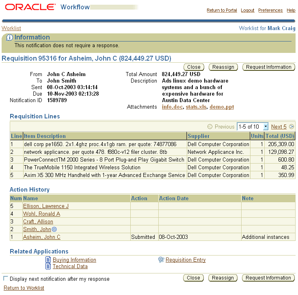Open Asheim, John C in Action History
Screen dimensions: 298x295
[42, 237]
